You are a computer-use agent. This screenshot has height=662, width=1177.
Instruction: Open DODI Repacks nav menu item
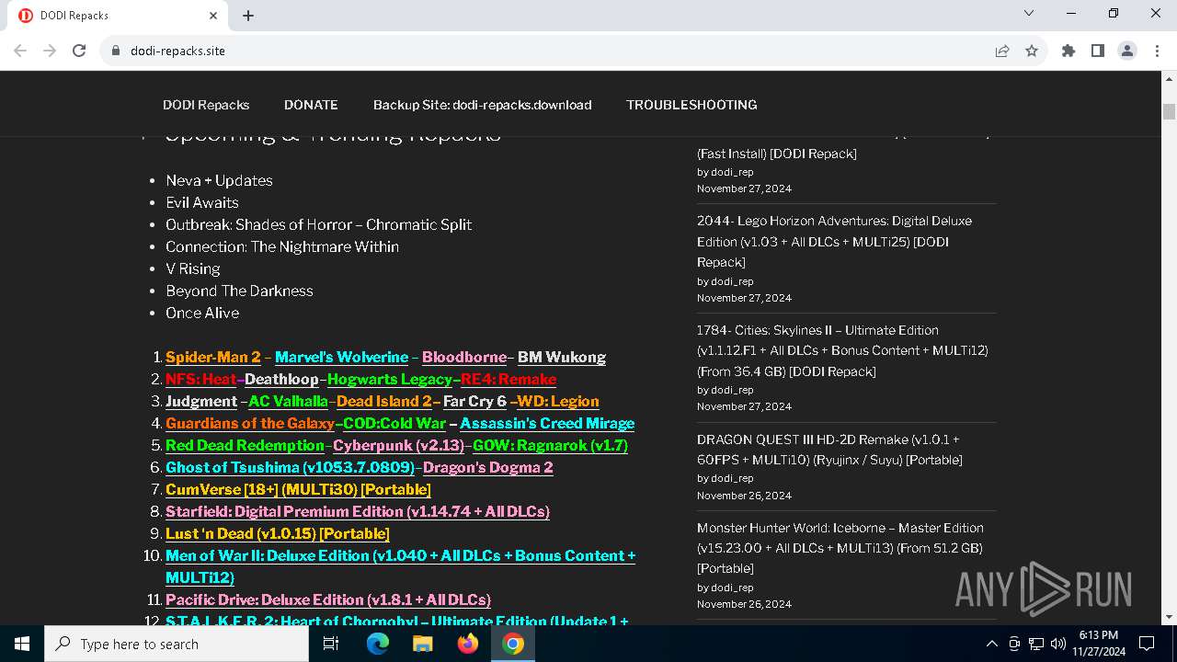(206, 105)
